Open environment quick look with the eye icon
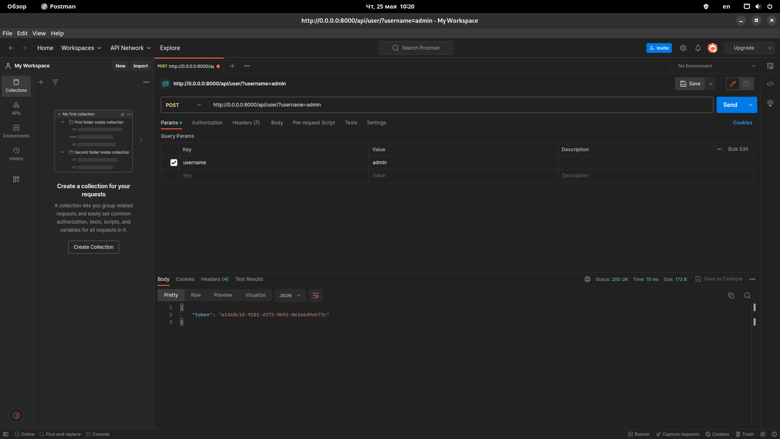The height and width of the screenshot is (439, 780). coord(770,65)
